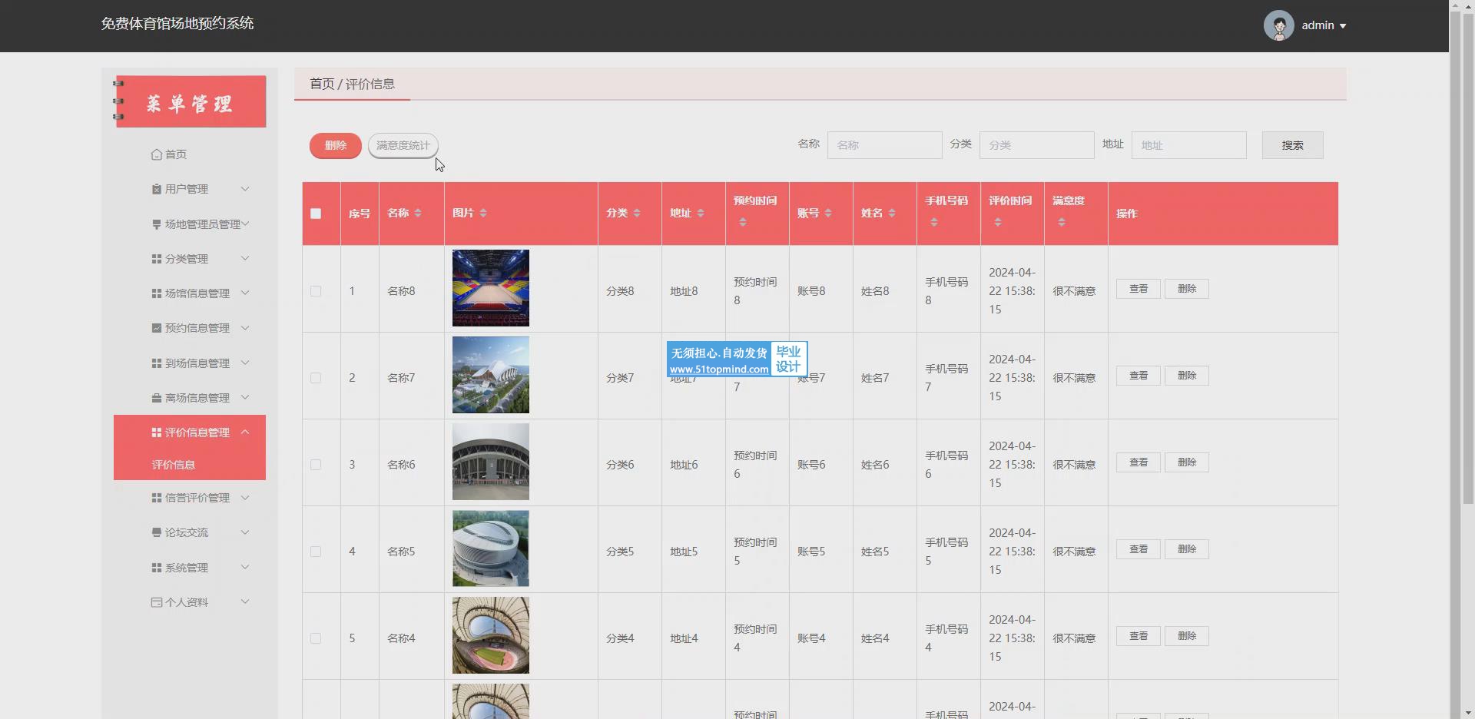Viewport: 1475px width, 719px height.
Task: Click the 地址 search input field
Action: point(1189,145)
